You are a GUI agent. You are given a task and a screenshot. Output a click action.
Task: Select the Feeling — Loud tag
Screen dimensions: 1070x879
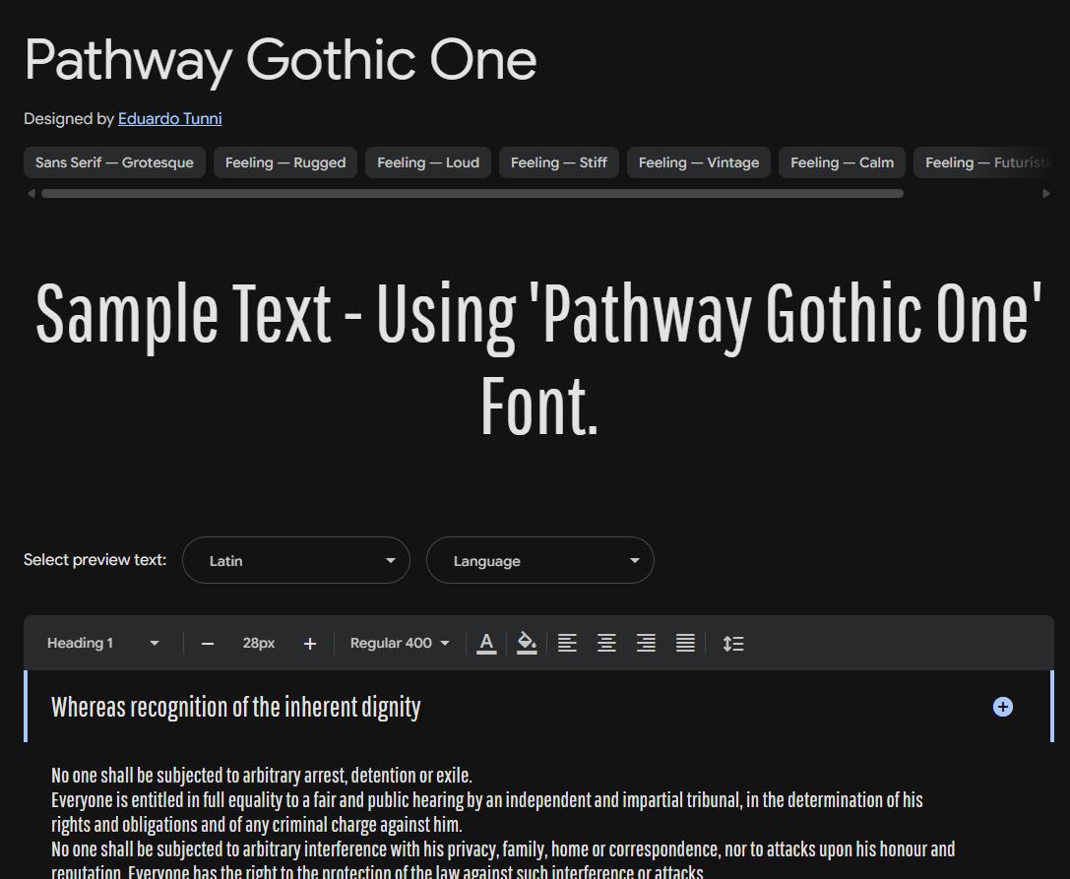(428, 162)
